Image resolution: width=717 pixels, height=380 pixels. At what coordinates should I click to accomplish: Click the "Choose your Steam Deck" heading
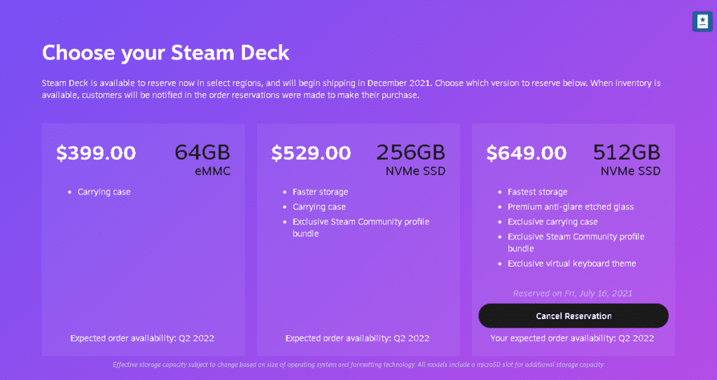pyautogui.click(x=165, y=52)
